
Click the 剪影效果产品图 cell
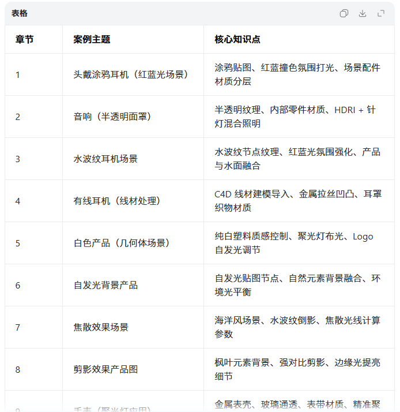point(105,369)
